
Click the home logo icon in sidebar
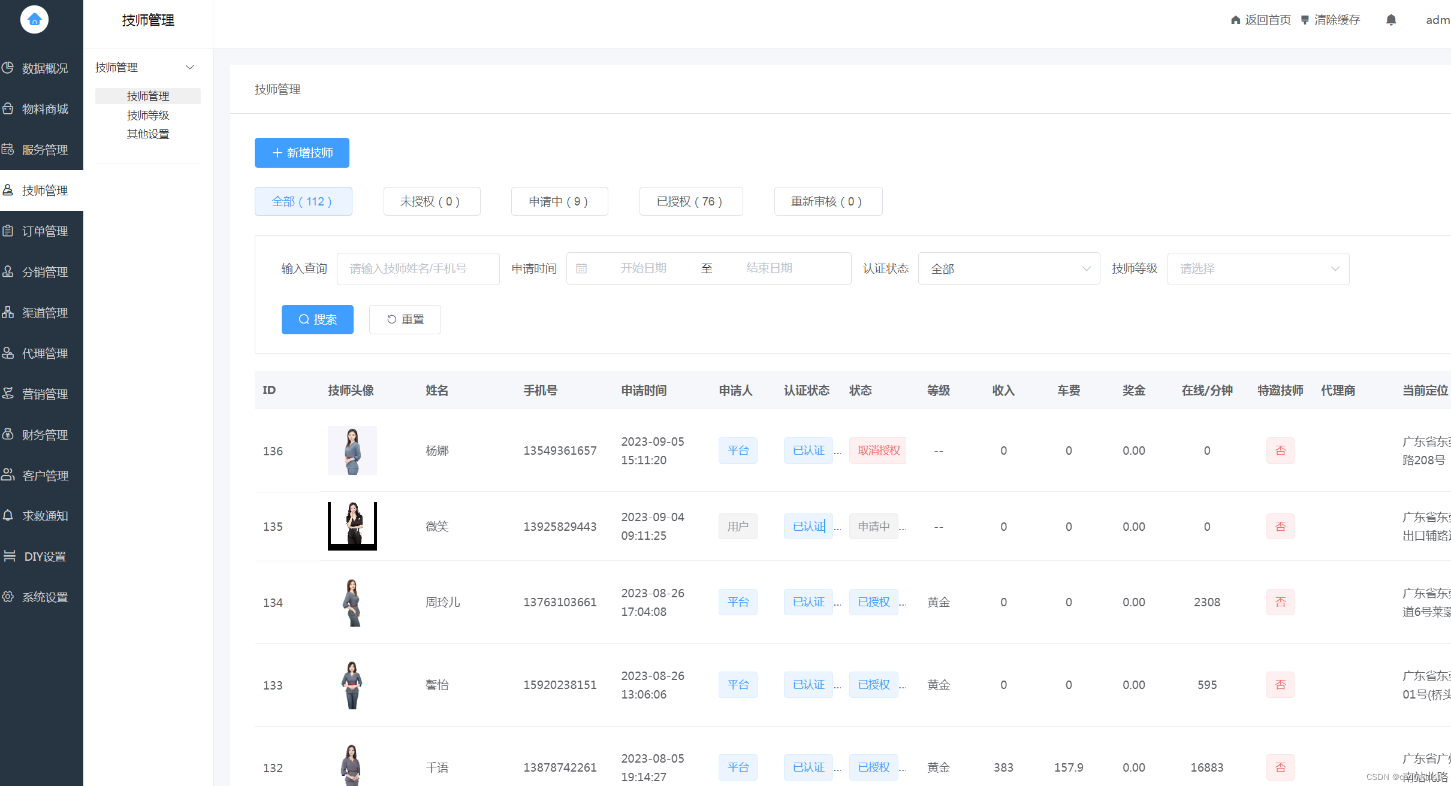click(34, 20)
